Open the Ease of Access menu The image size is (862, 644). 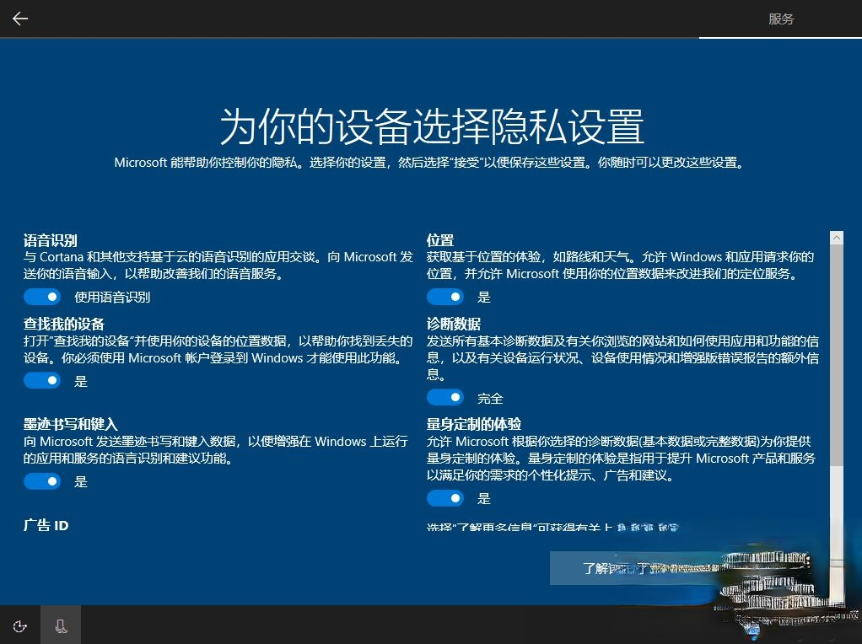(60, 625)
